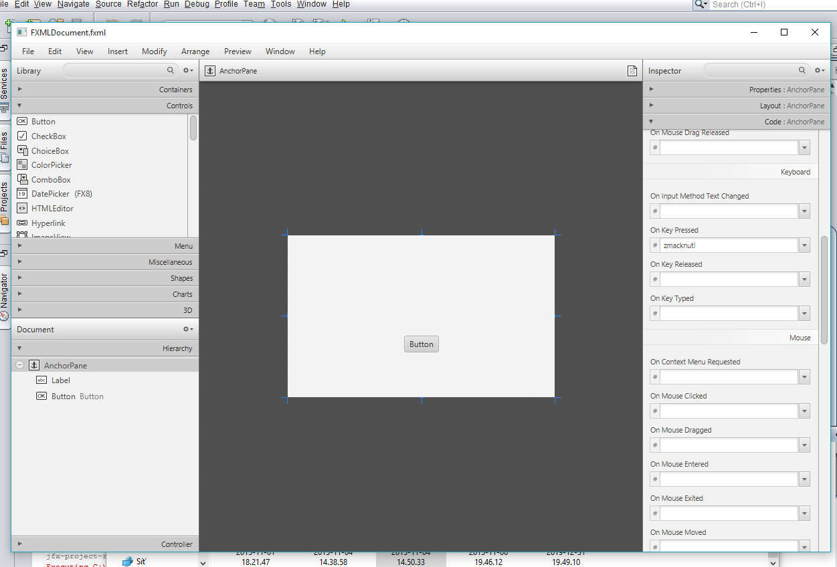Select the DatePicker control icon
Image resolution: width=837 pixels, height=567 pixels.
coord(22,194)
